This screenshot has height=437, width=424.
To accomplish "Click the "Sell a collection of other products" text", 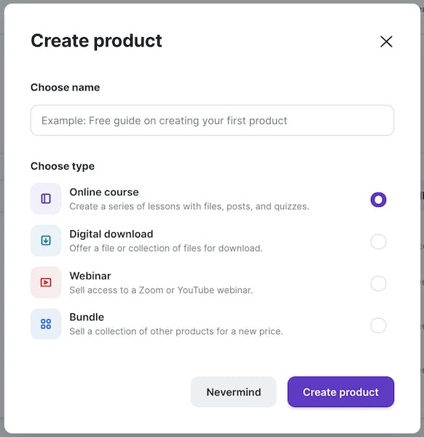I will click(176, 331).
